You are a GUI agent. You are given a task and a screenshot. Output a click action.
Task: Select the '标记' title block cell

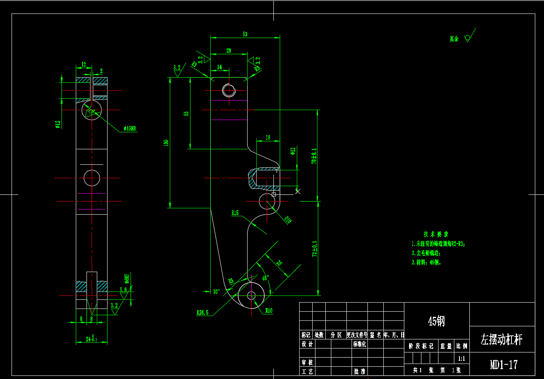pos(306,335)
